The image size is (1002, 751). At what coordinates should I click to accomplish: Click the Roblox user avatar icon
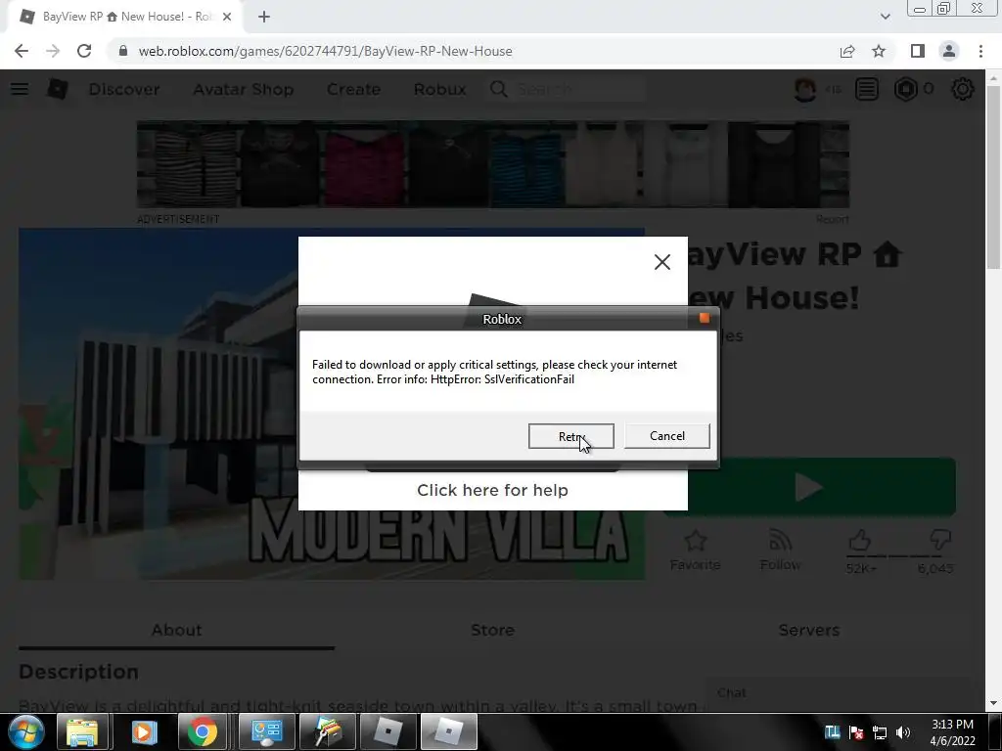[804, 89]
